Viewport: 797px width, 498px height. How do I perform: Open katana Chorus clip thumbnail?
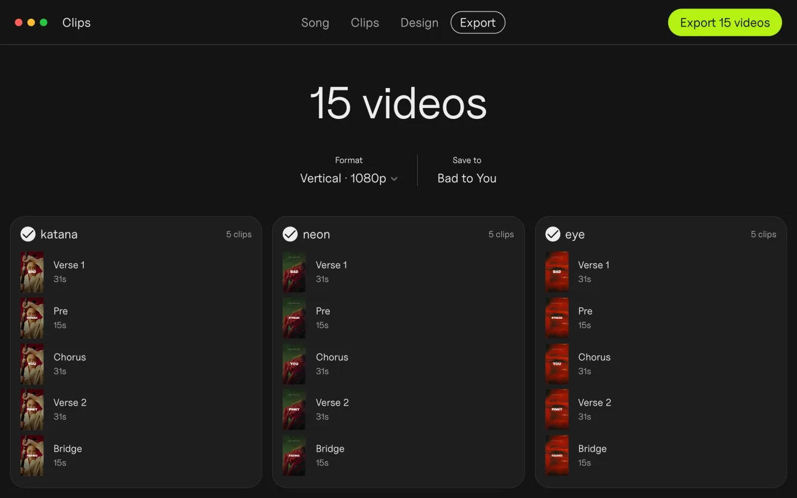(x=32, y=364)
